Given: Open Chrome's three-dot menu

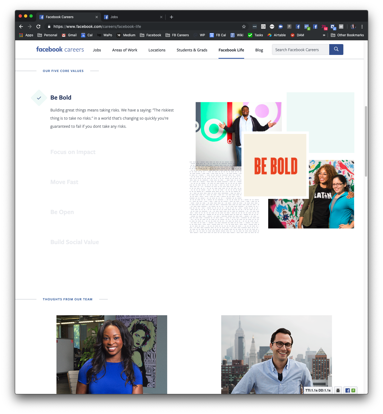Looking at the screenshot, I should [x=362, y=27].
